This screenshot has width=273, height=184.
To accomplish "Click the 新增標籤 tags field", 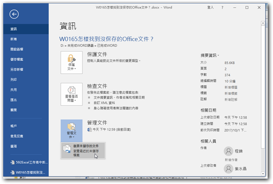I will (x=231, y=93).
